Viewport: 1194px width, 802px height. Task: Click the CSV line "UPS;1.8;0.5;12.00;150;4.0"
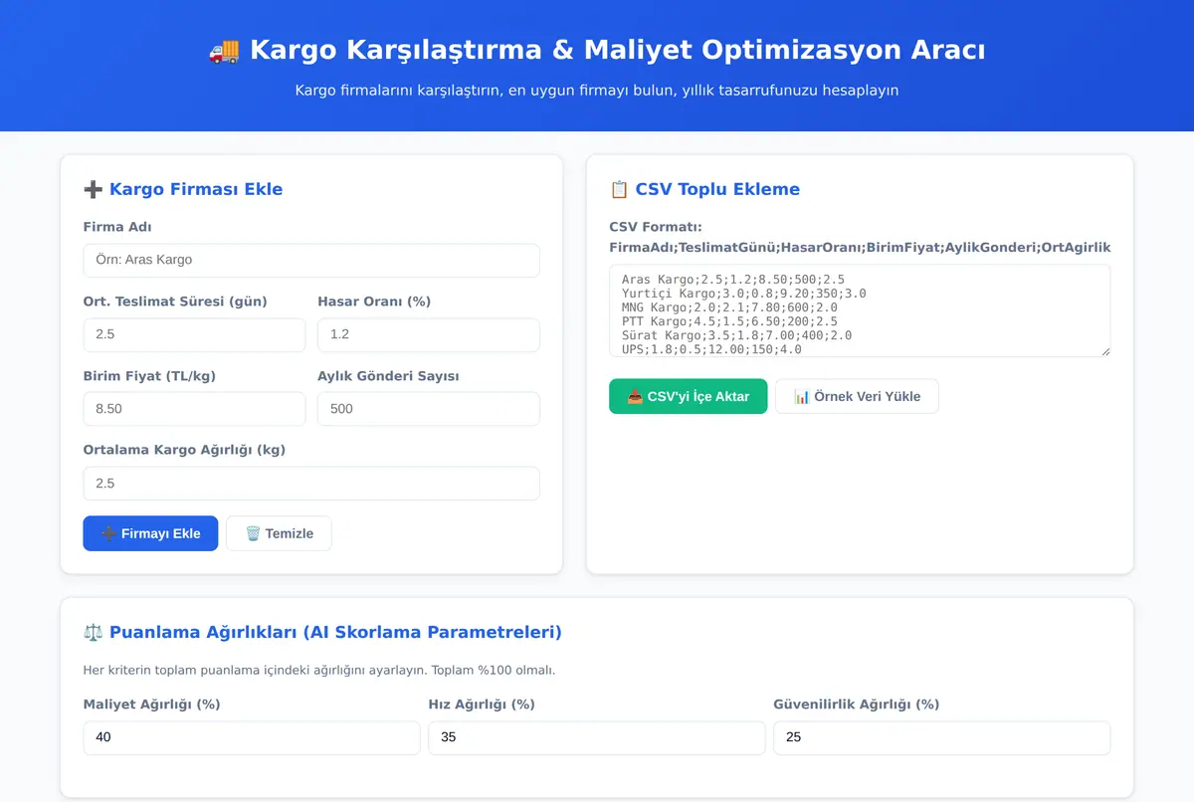pyautogui.click(x=711, y=349)
